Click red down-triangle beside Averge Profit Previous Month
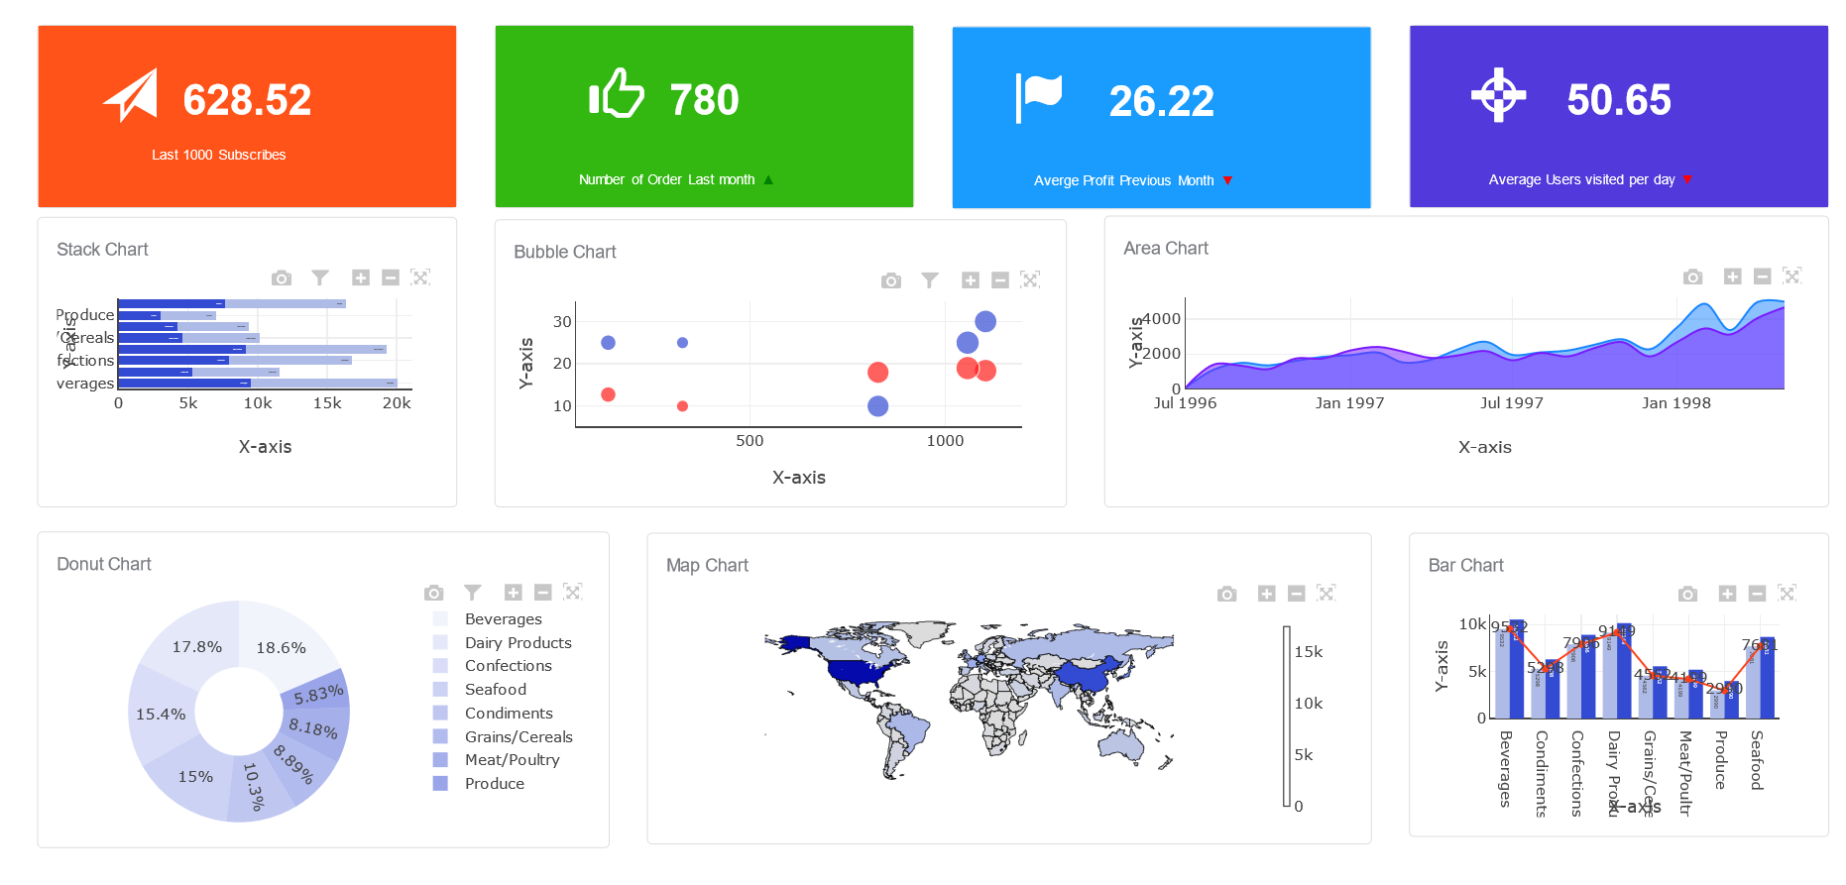Screen dimensions: 1846x885 pos(1228,180)
